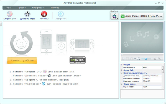Click the Начальная позиция value field
This screenshot has width=166, height=104.
[152, 79]
